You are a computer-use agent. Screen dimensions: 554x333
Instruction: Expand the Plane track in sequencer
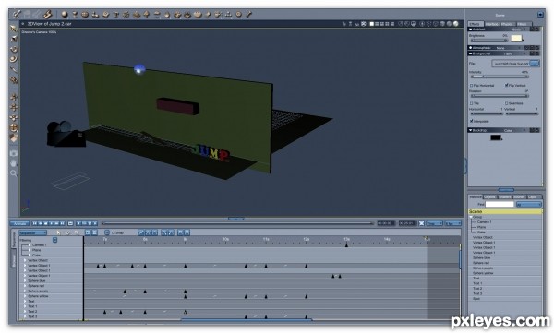click(x=30, y=250)
